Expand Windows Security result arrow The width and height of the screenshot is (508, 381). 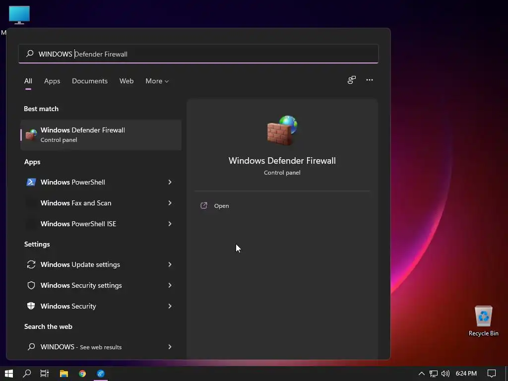tap(170, 306)
